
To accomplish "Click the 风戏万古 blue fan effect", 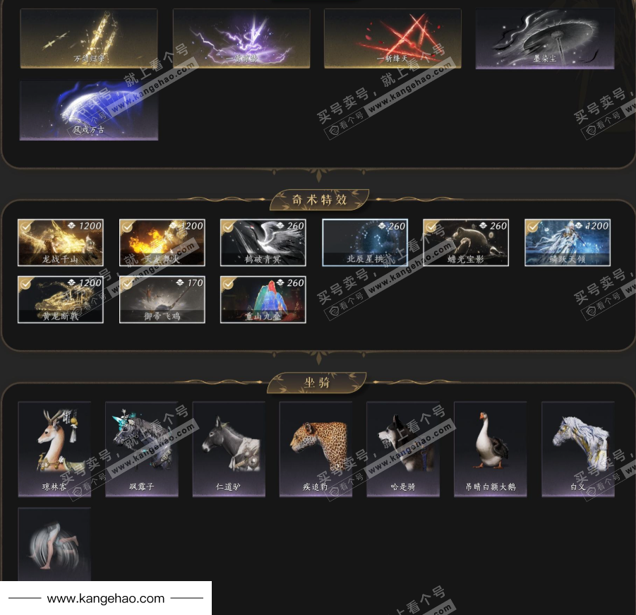I will click(x=89, y=110).
